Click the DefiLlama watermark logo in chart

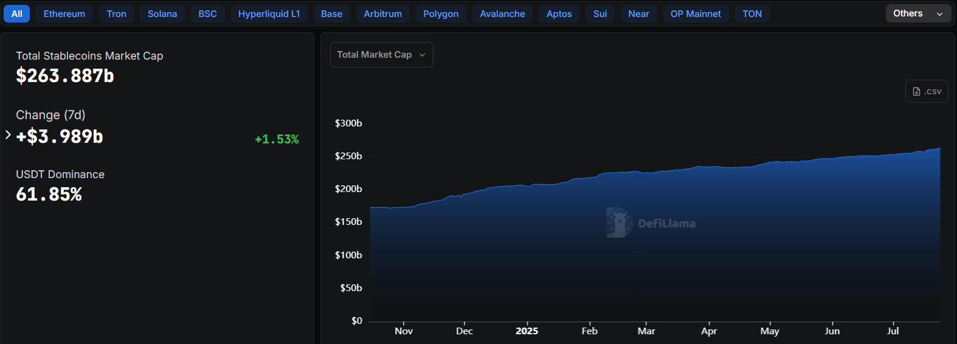tap(651, 223)
